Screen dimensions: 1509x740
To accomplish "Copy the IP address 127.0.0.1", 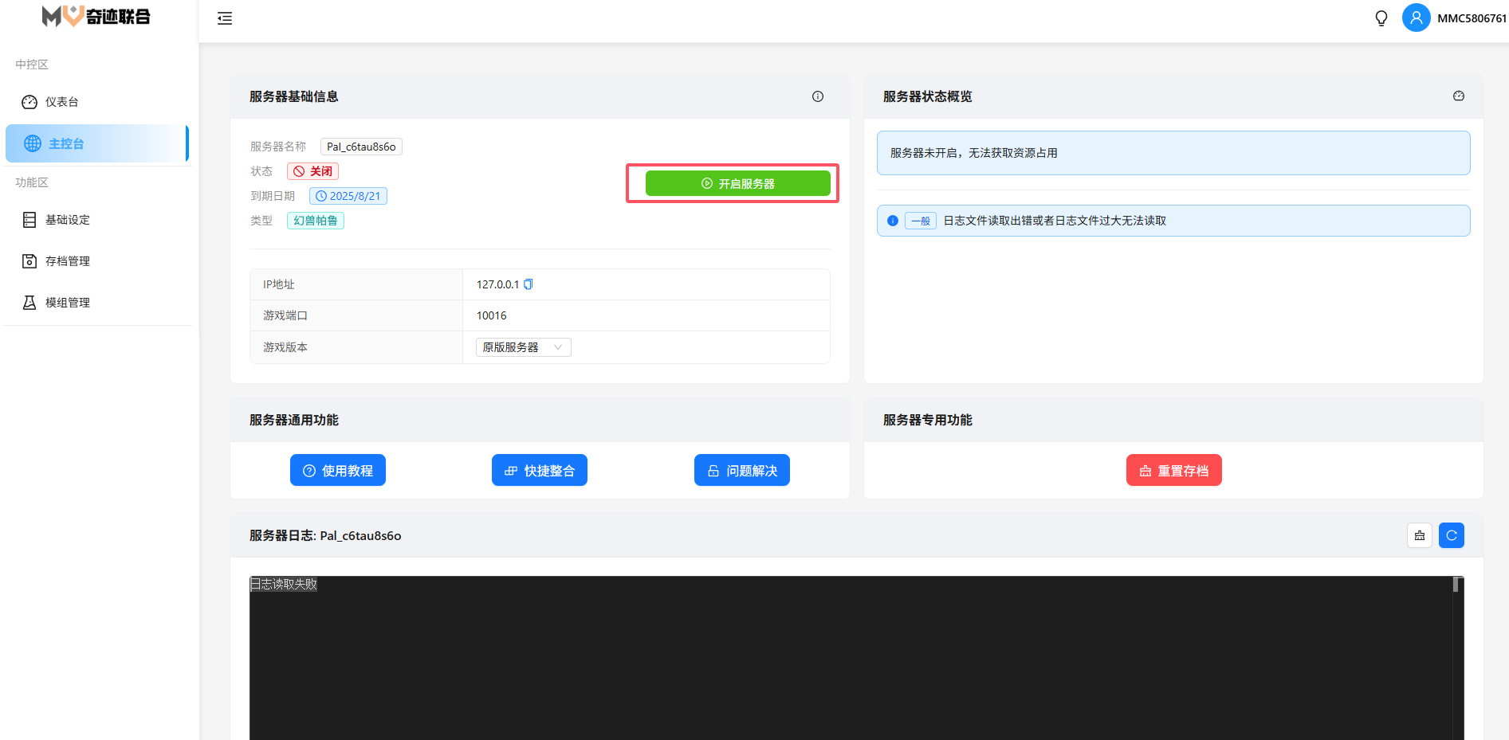I will pos(528,284).
